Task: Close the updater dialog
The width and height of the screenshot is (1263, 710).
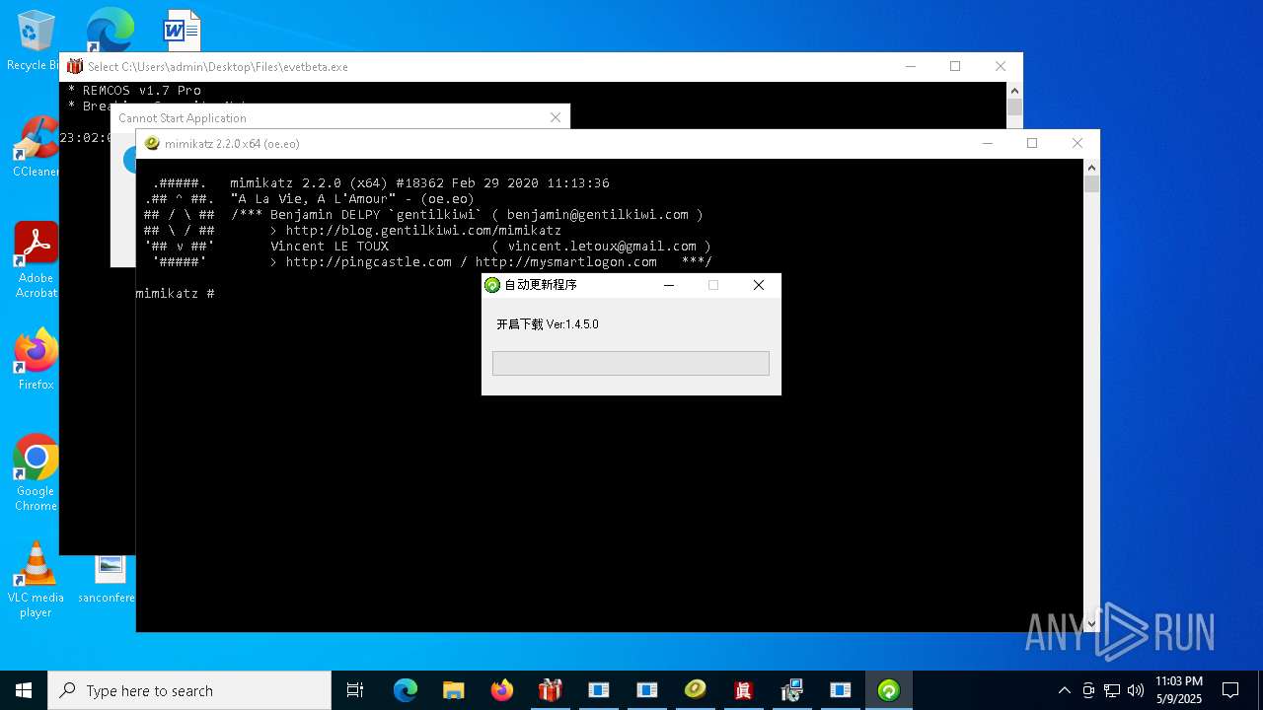Action: coord(758,285)
